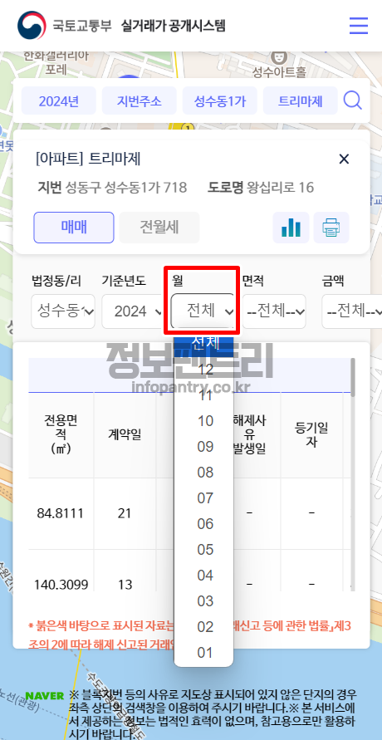Choose month 10 in dropdown list
This screenshot has width=382, height=740.
tap(203, 421)
